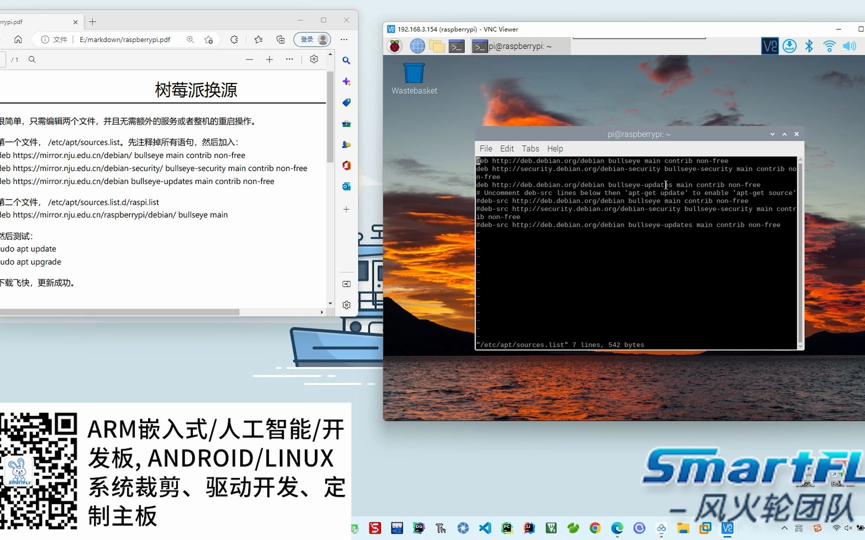This screenshot has height=540, width=865.
Task: Click the Edge sidebar hide panel icon
Action: (x=346, y=284)
